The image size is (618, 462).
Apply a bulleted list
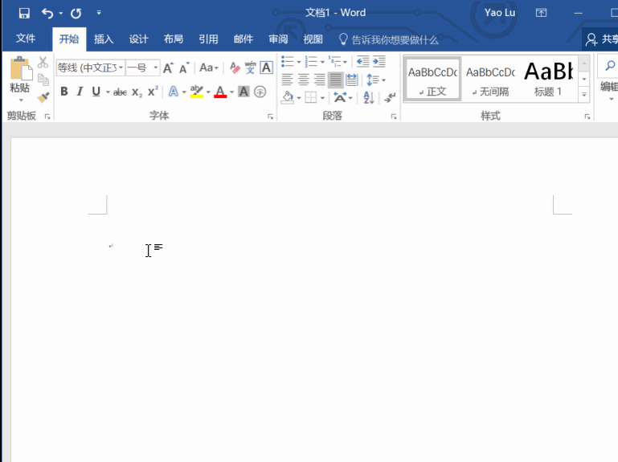[x=288, y=62]
